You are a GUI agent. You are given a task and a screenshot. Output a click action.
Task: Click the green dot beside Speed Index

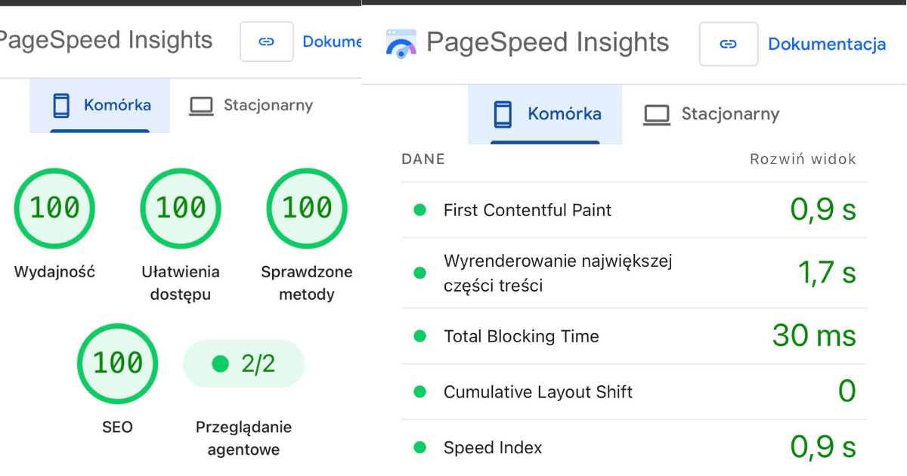pyautogui.click(x=419, y=448)
